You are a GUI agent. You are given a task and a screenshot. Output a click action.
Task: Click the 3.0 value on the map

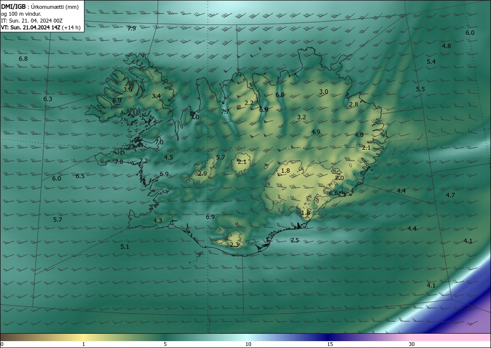pyautogui.click(x=324, y=92)
